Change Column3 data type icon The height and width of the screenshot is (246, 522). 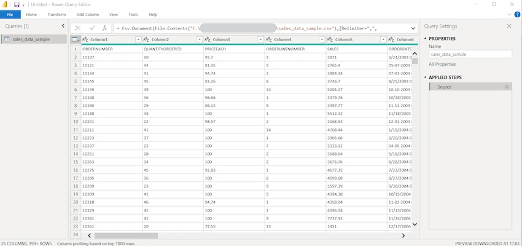point(208,39)
